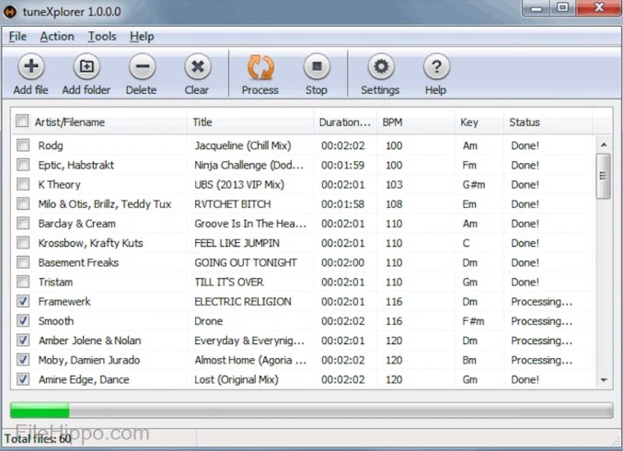The width and height of the screenshot is (623, 451).
Task: Select title 'Jacqueline (Chill Mix)'
Action: 243,145
